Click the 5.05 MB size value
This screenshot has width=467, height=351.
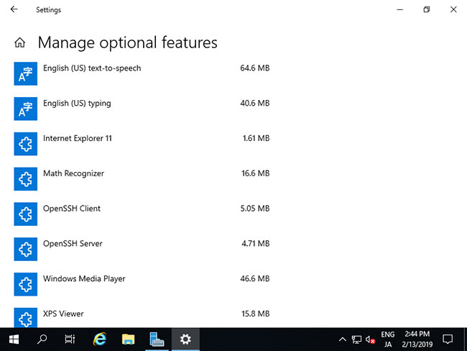255,209
